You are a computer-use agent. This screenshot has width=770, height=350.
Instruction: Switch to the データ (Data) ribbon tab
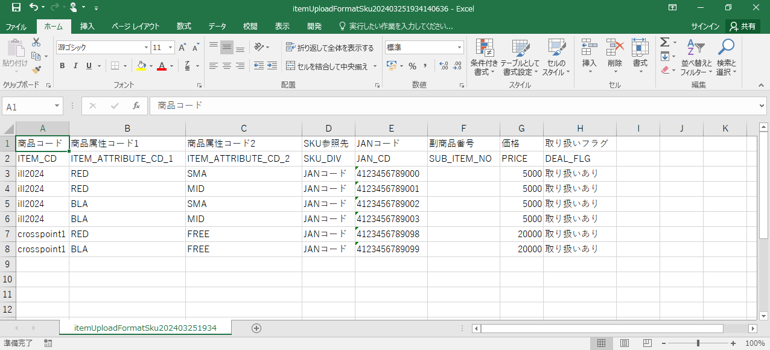point(217,27)
